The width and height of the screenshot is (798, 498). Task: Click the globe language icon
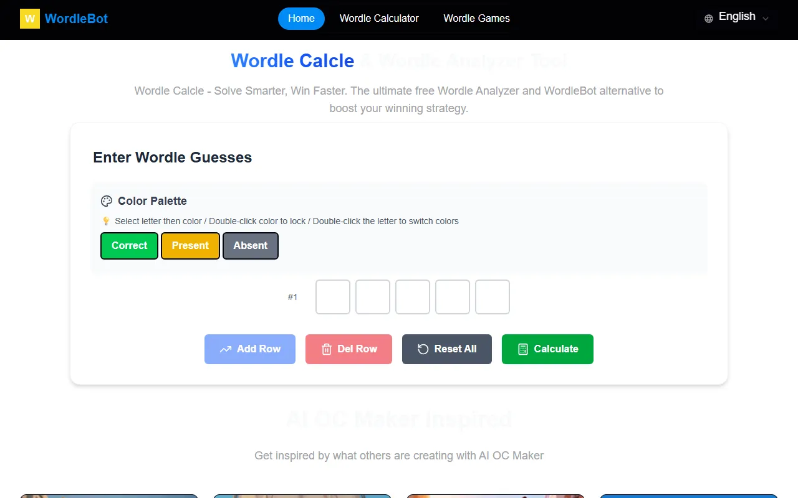coord(708,19)
